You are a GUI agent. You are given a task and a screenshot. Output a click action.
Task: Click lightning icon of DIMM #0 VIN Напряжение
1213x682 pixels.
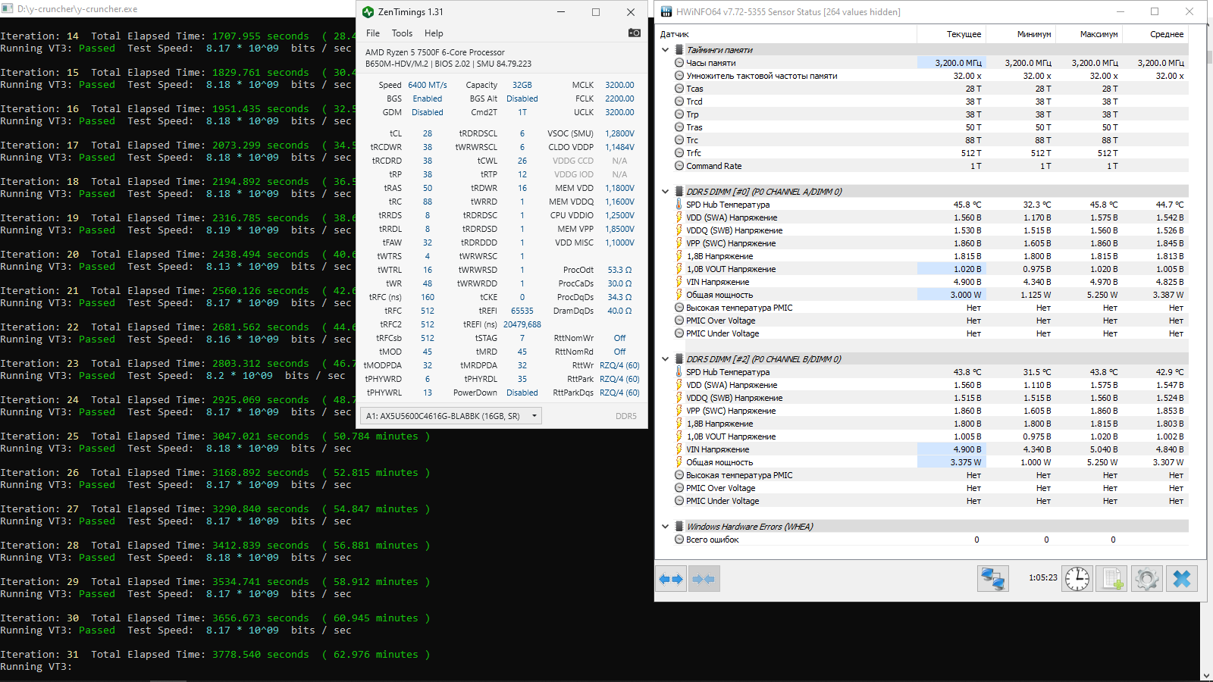tap(679, 282)
